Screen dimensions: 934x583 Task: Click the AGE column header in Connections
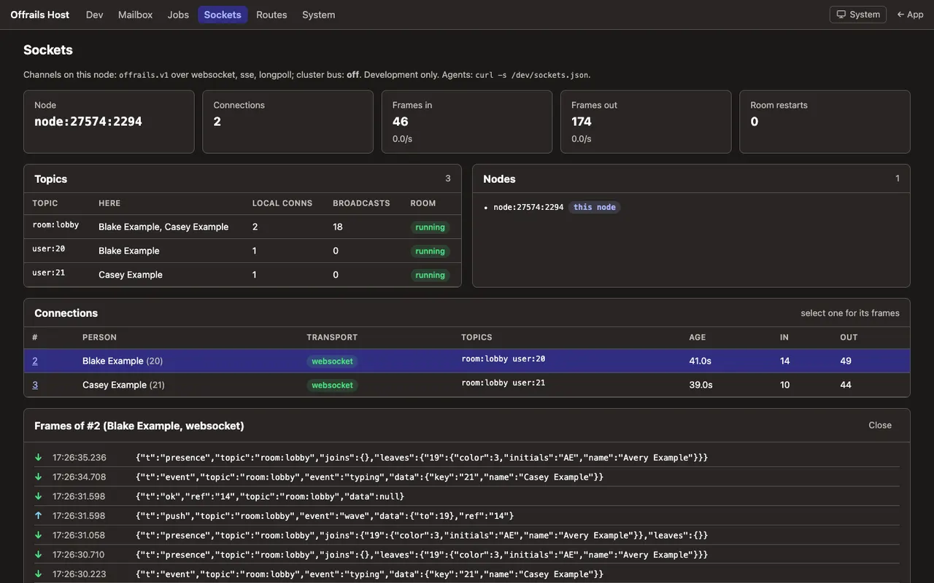[698, 337]
